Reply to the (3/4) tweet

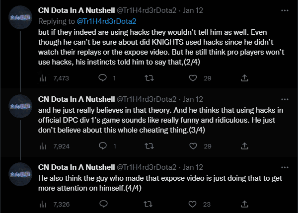click(103, 146)
